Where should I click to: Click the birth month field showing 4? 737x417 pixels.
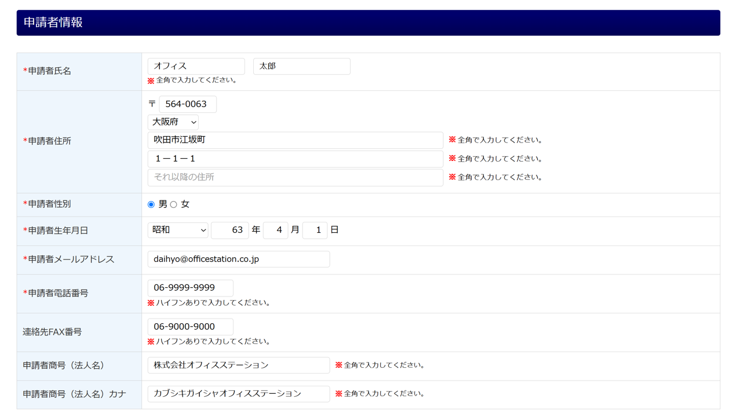tap(275, 230)
